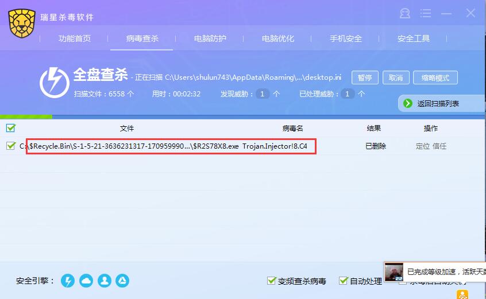Image resolution: width=486 pixels, height=299 pixels.
Task: Toggle the cloud security engine icon
Action: [x=86, y=281]
